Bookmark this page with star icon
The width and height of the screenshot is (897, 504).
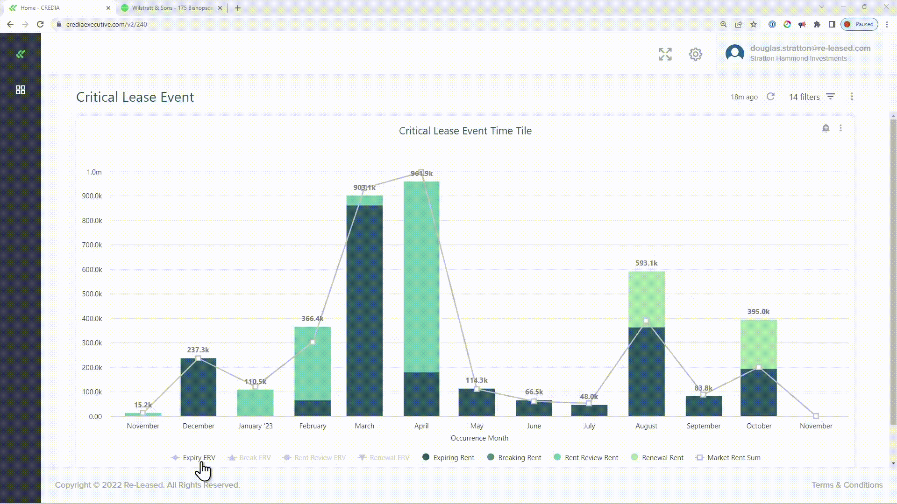(754, 24)
